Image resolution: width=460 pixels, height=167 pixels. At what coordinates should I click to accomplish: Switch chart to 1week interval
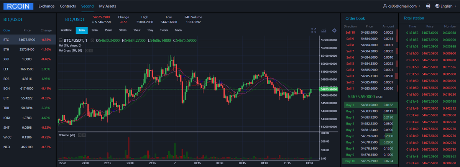pyautogui.click(x=164, y=30)
